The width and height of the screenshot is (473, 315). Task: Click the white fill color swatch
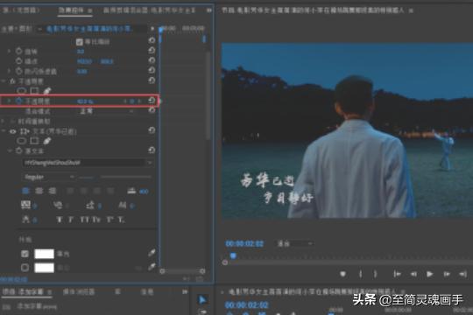tap(45, 254)
